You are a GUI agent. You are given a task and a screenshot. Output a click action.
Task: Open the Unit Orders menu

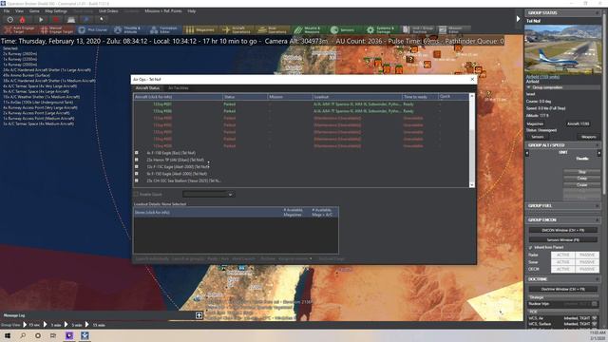[108, 11]
